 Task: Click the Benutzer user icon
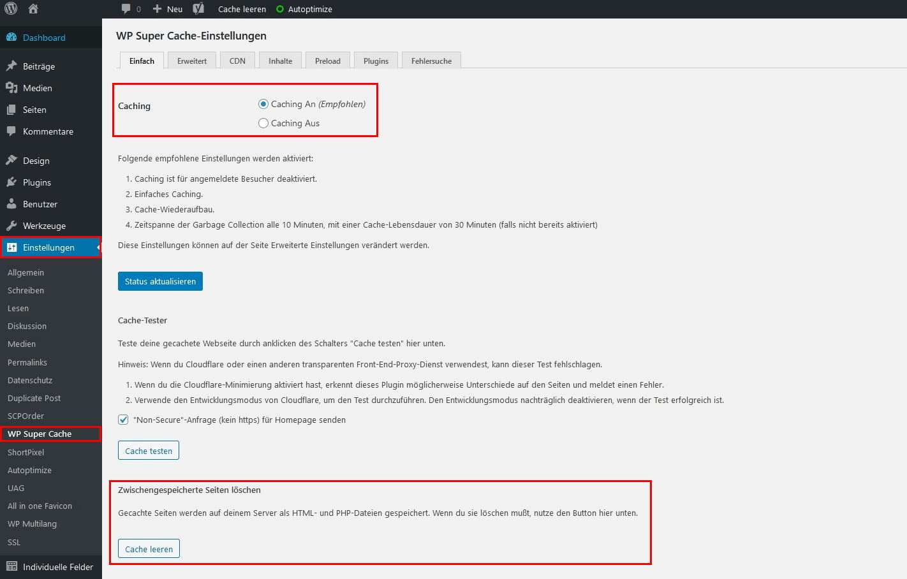pyautogui.click(x=11, y=204)
